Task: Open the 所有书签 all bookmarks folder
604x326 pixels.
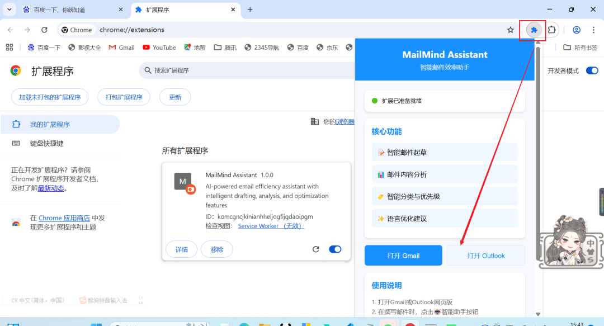Action: point(580,48)
